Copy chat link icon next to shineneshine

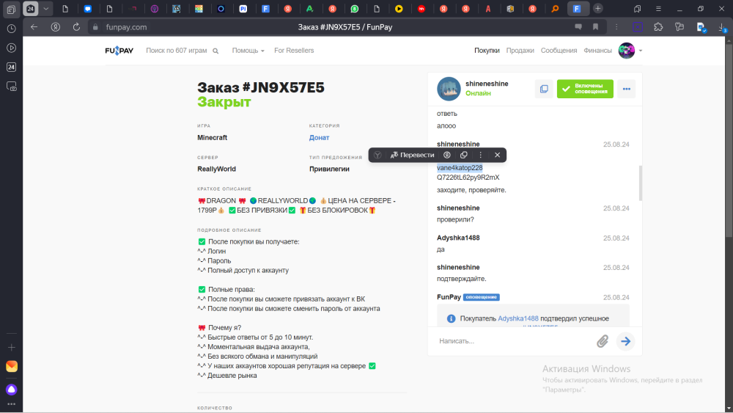click(544, 89)
